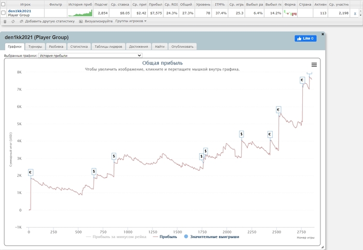The height and width of the screenshot is (250, 363).
Task: Click the dollar marker near game 860
Action: pos(114,156)
